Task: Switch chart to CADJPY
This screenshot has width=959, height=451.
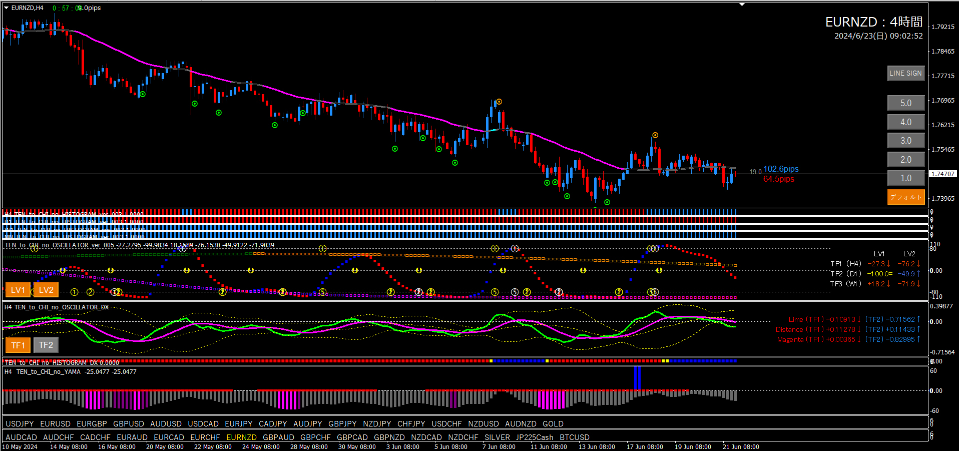Action: (273, 424)
